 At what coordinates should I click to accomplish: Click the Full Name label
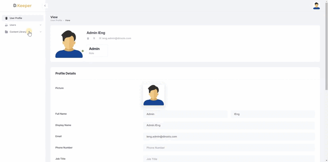coord(61,114)
